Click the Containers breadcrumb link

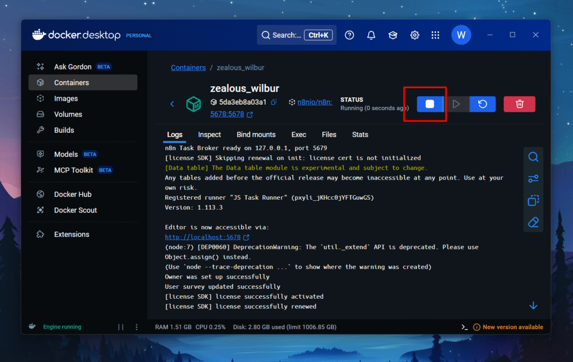188,68
